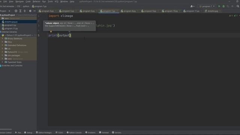Image resolution: width=240 pixels, height=135 pixels.
Task: Place the cursor on the 'import climage' line
Action: [61, 16]
